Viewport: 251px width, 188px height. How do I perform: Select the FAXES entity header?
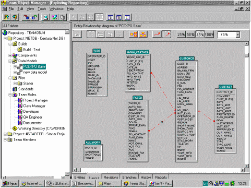(138, 98)
